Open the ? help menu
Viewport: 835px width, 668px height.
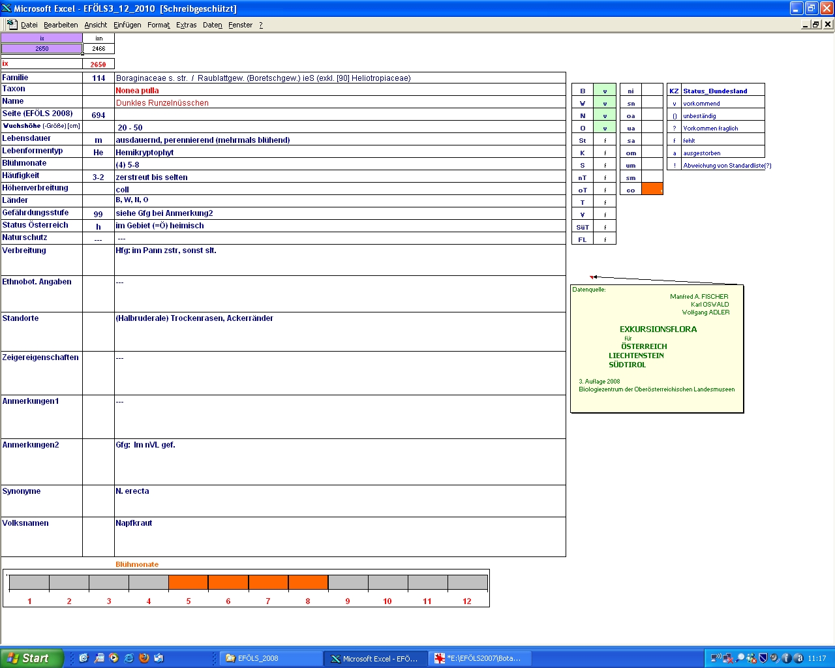coord(261,25)
